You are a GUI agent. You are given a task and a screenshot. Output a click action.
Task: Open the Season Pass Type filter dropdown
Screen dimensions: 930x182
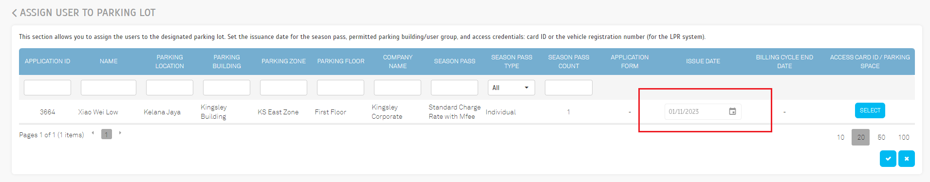[511, 88]
